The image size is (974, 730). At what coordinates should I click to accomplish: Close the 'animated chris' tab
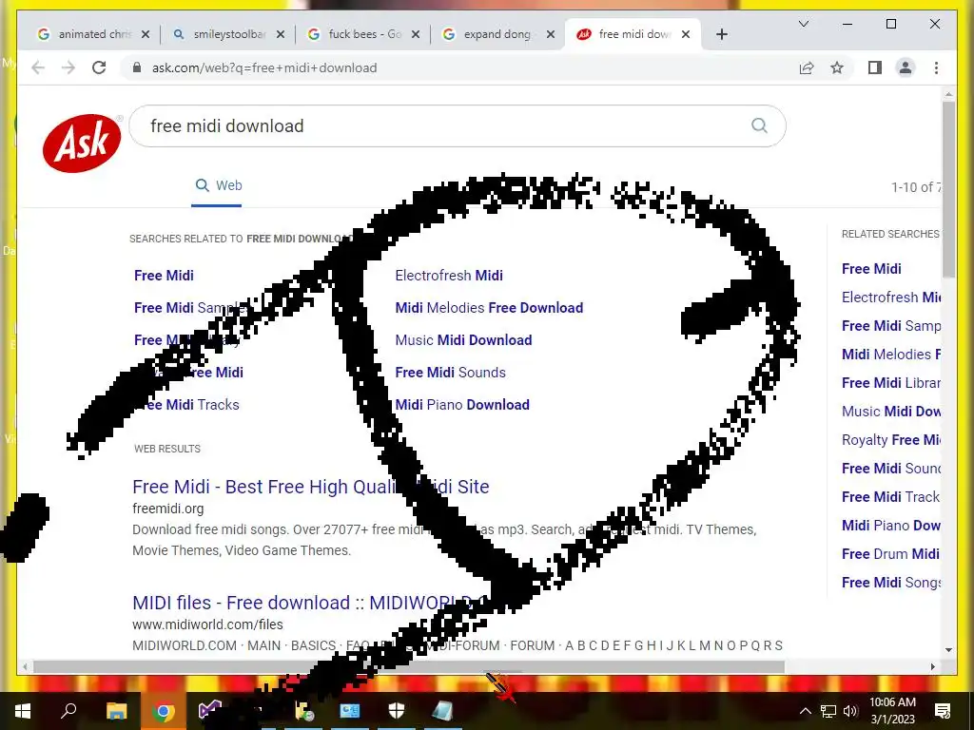coord(146,35)
